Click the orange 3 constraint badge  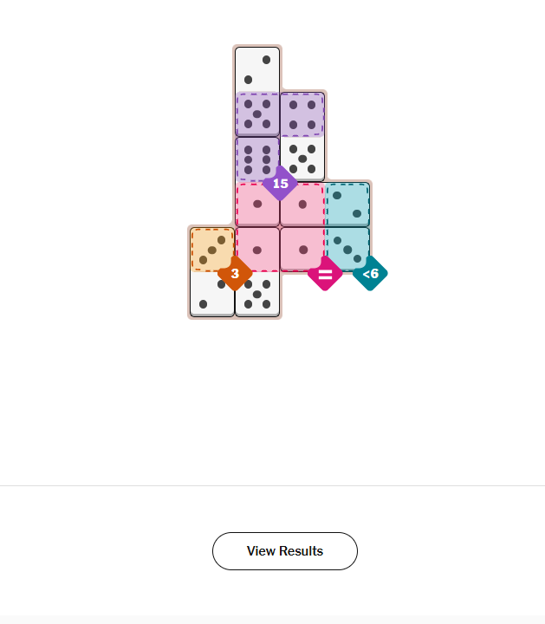[234, 274]
